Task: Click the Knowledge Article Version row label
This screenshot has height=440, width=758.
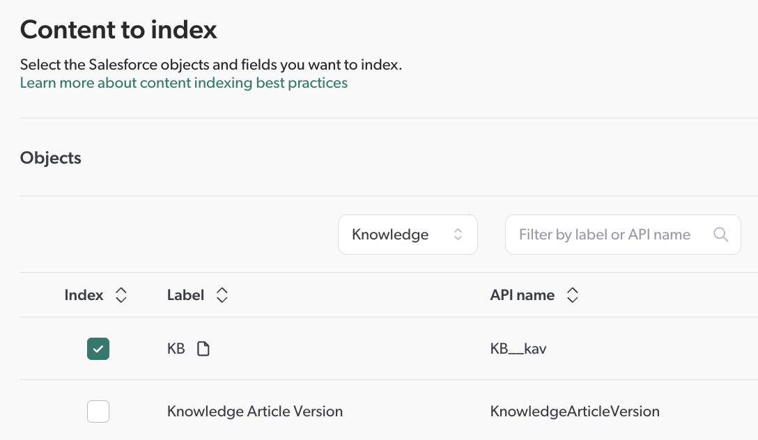Action: [254, 411]
